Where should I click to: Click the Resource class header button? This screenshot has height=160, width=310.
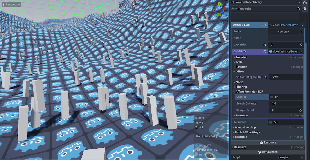pyautogui.click(x=268, y=142)
